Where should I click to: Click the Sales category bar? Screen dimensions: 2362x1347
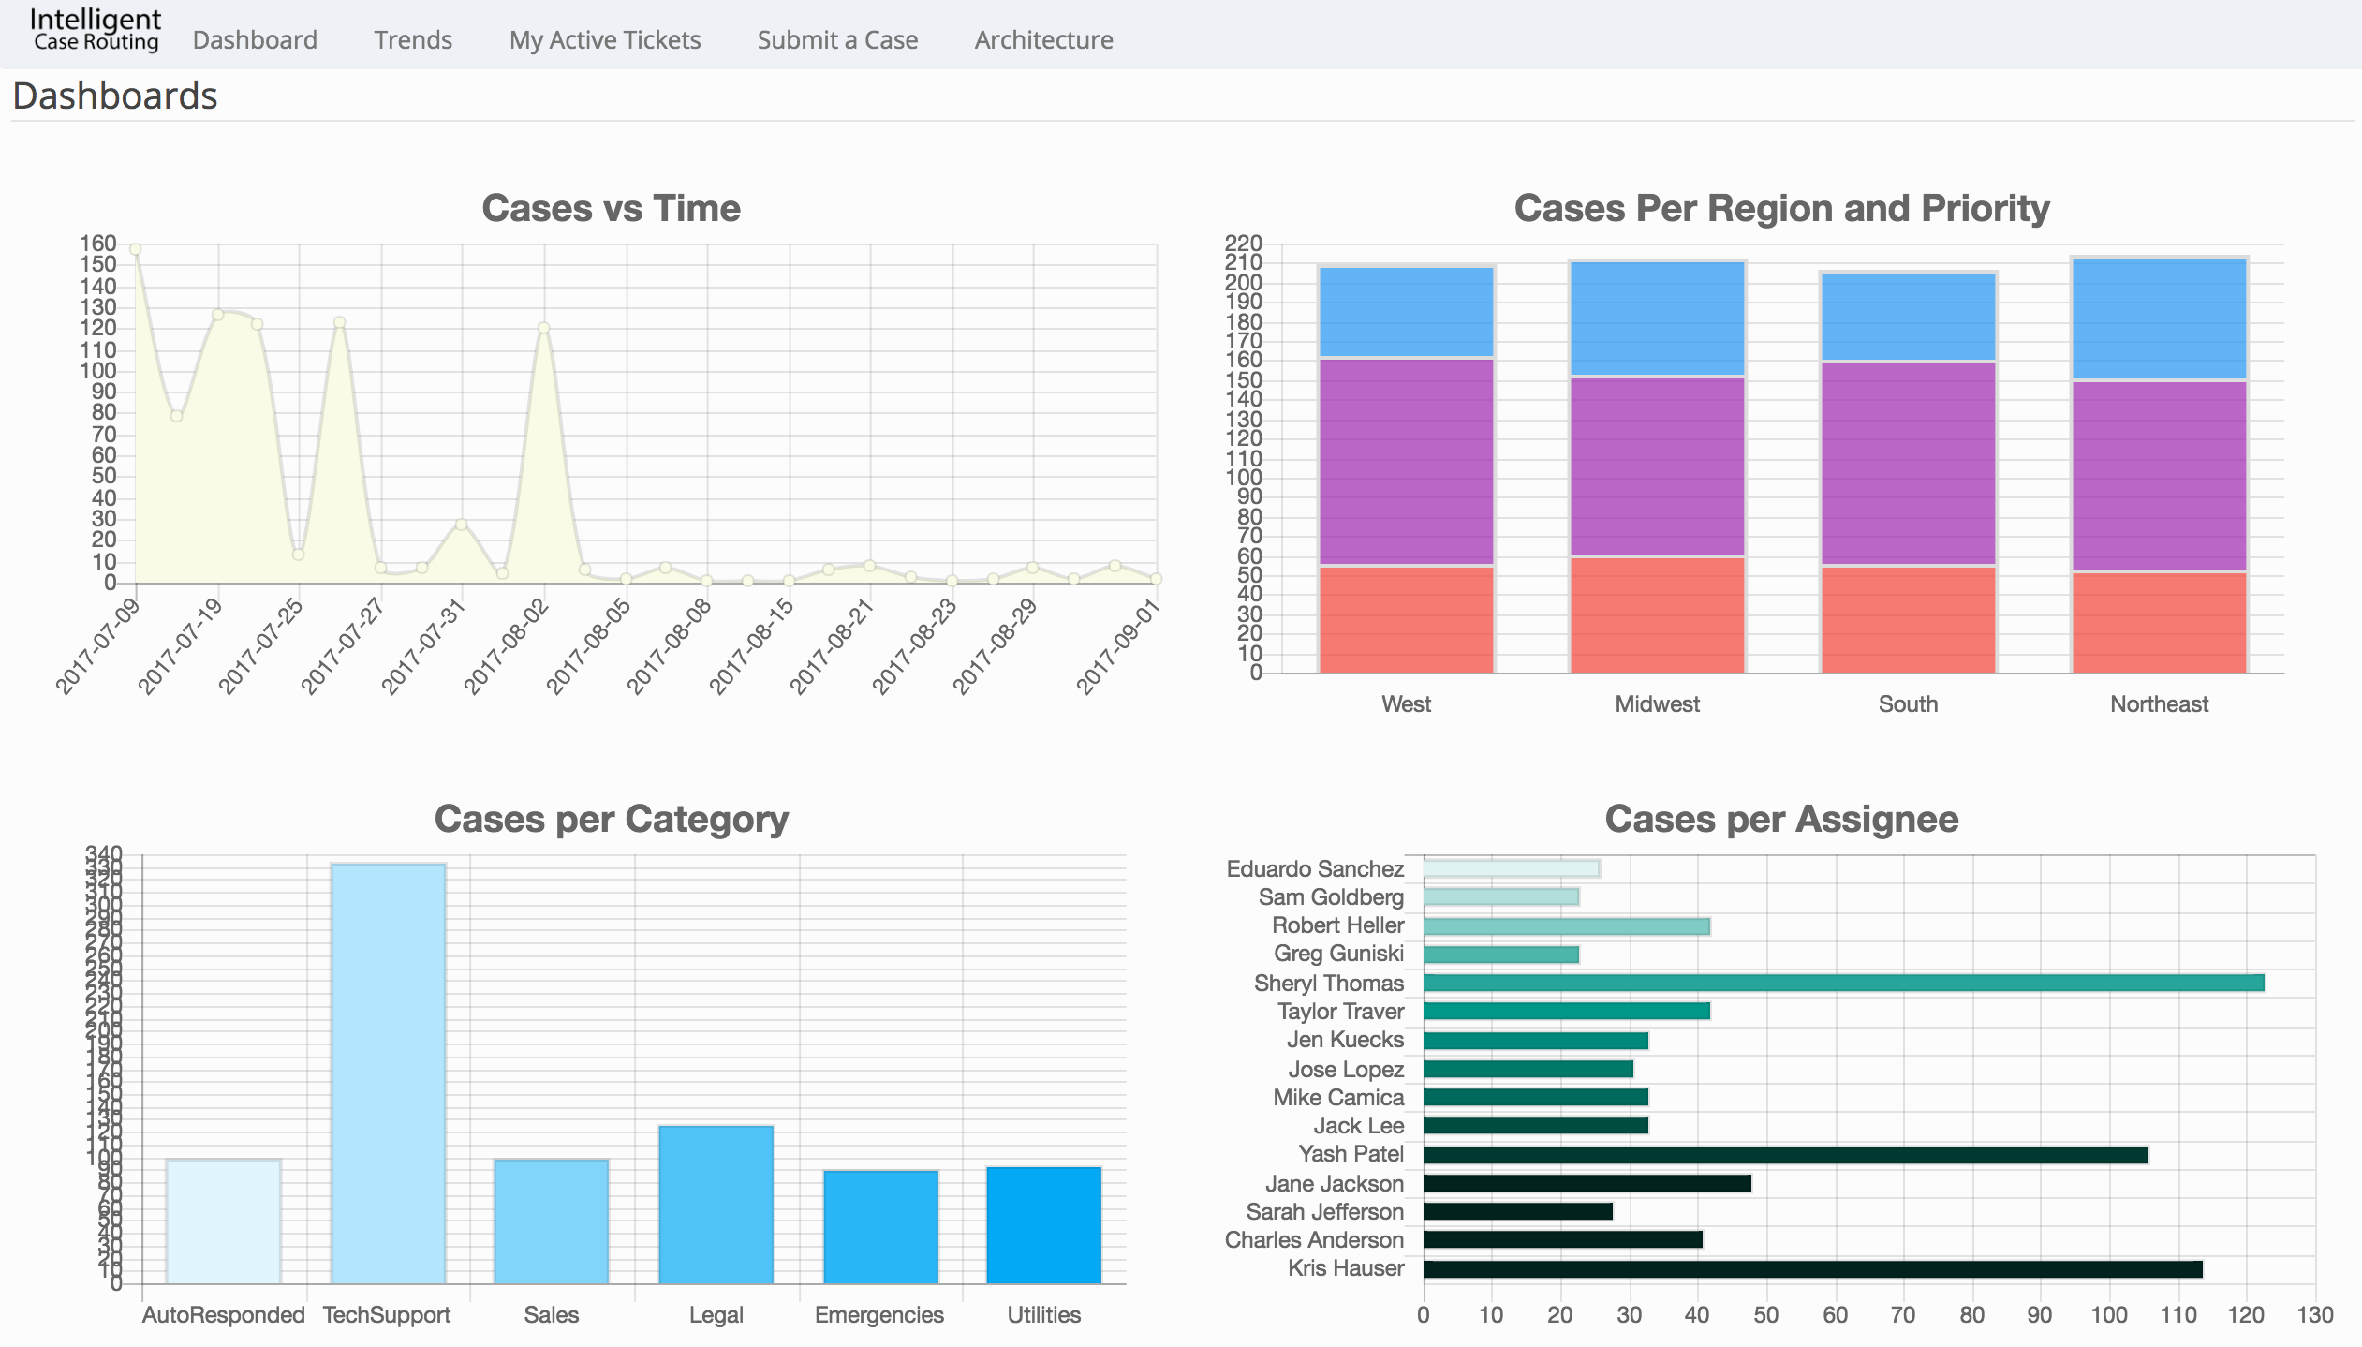coord(552,1221)
